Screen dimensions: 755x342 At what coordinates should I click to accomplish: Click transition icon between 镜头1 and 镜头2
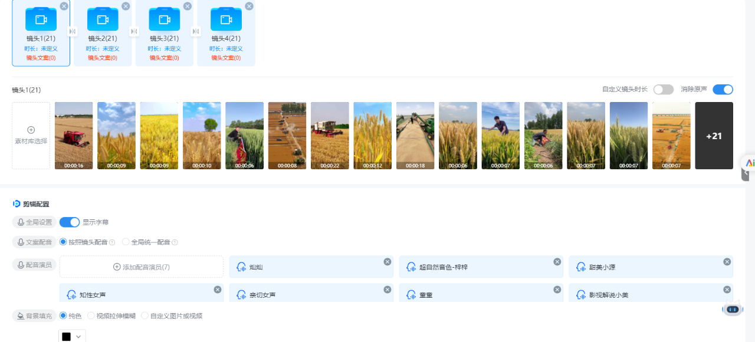(72, 31)
